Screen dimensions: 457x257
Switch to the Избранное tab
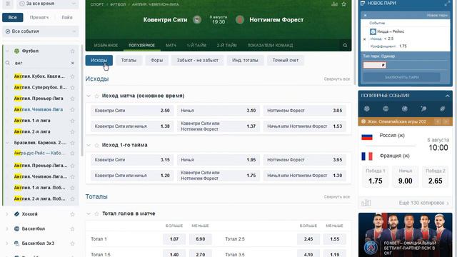106,45
